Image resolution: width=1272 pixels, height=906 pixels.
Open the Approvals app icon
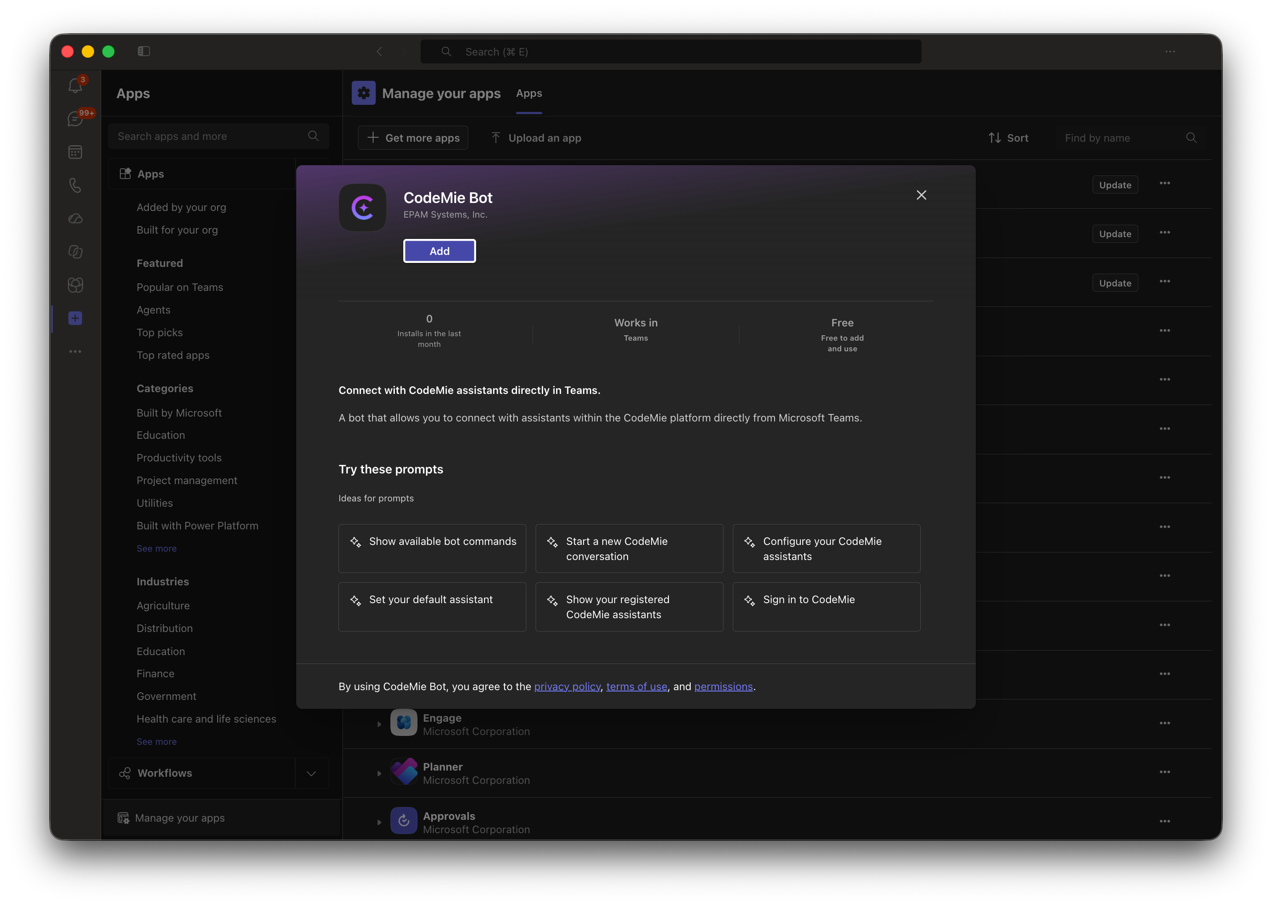point(404,821)
